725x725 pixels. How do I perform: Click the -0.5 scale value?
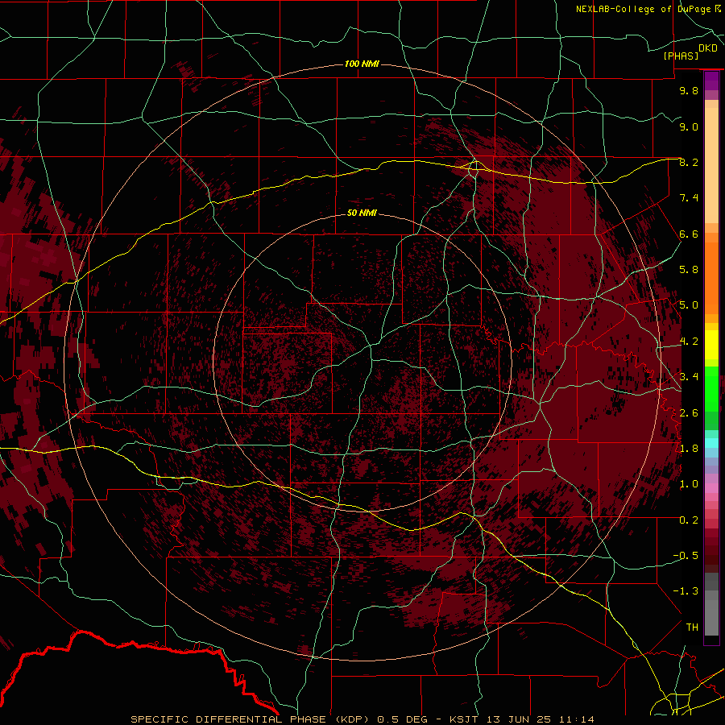[686, 556]
